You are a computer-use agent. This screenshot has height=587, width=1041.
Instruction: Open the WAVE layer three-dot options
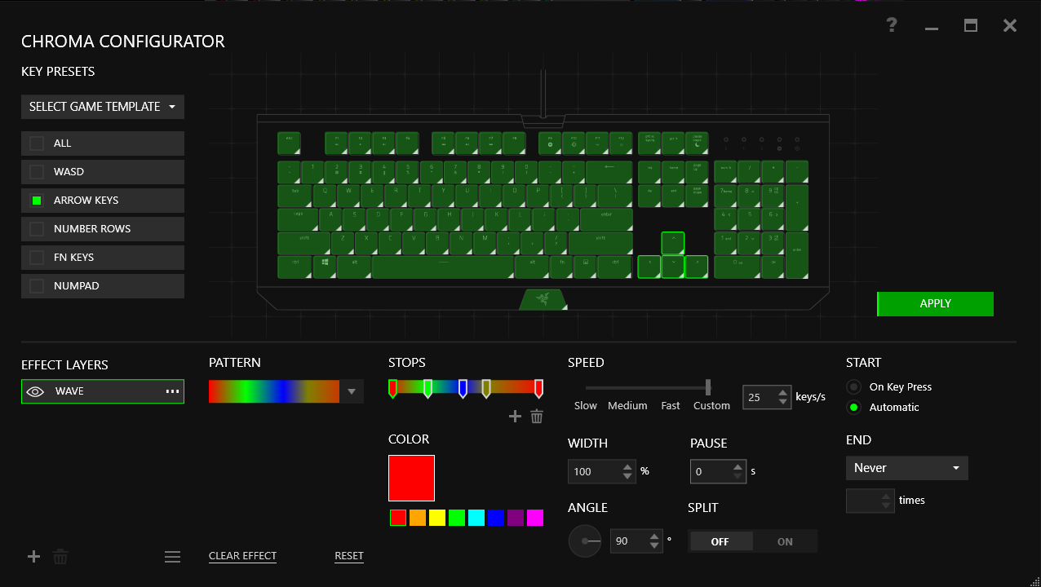[x=172, y=391]
